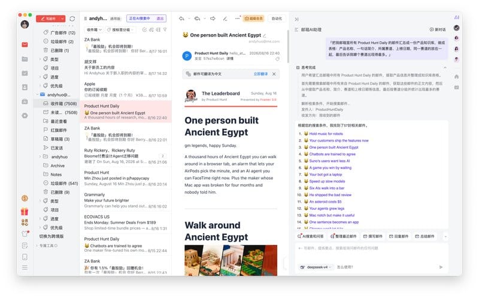Select the 广告邮件 (12) folder
Viewport: 479px width, 298px height.
(59, 32)
